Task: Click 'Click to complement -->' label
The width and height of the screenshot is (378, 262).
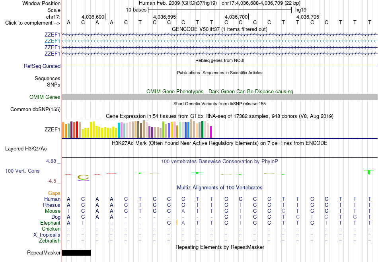Action: click(x=33, y=23)
